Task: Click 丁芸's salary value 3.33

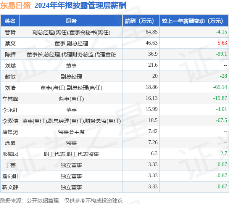Action: pyautogui.click(x=153, y=164)
